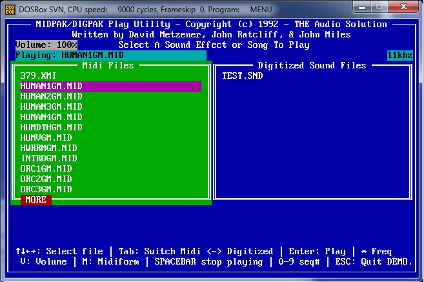The image size is (424, 282).
Task: Click the red MORE indicator
Action: pos(36,200)
